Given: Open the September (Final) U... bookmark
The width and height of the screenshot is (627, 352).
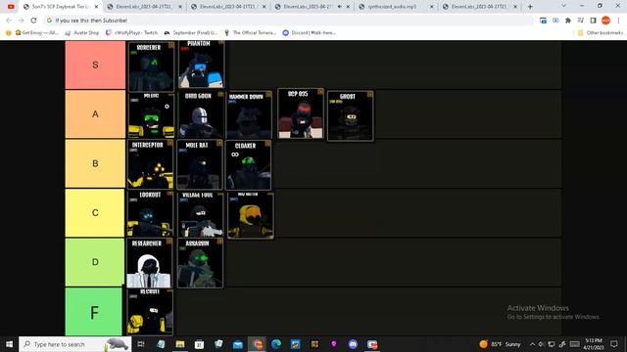Looking at the screenshot, I should point(191,32).
